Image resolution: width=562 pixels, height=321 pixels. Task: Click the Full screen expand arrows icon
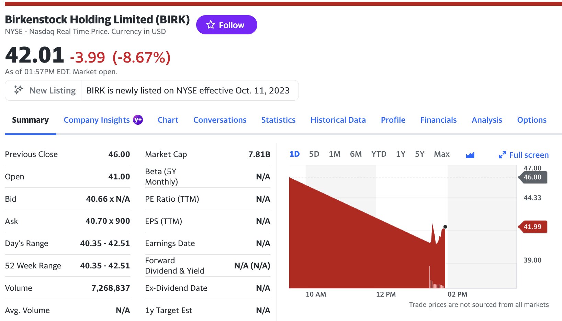tap(502, 155)
